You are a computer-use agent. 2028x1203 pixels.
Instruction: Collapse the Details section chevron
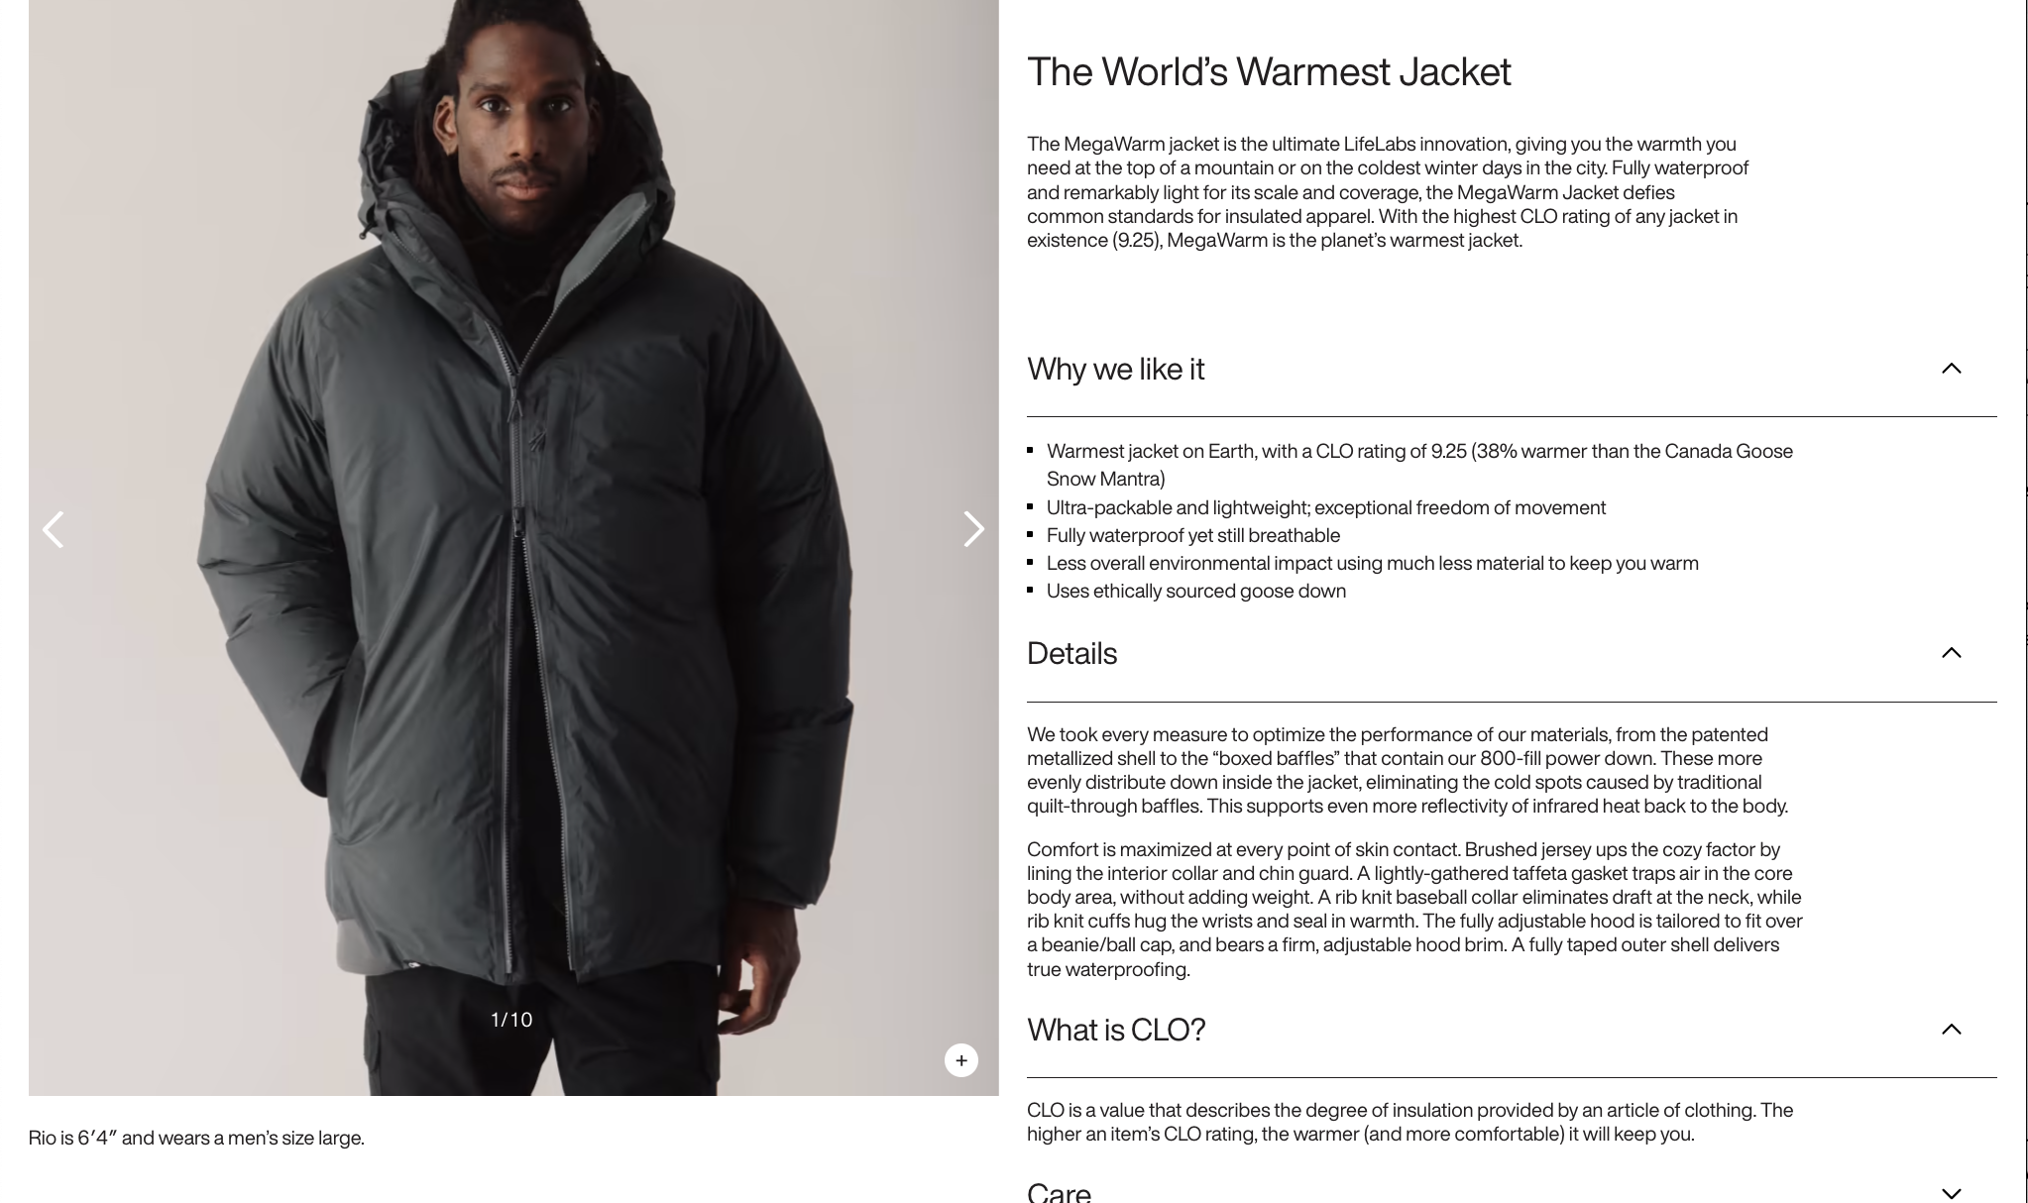coord(1951,653)
